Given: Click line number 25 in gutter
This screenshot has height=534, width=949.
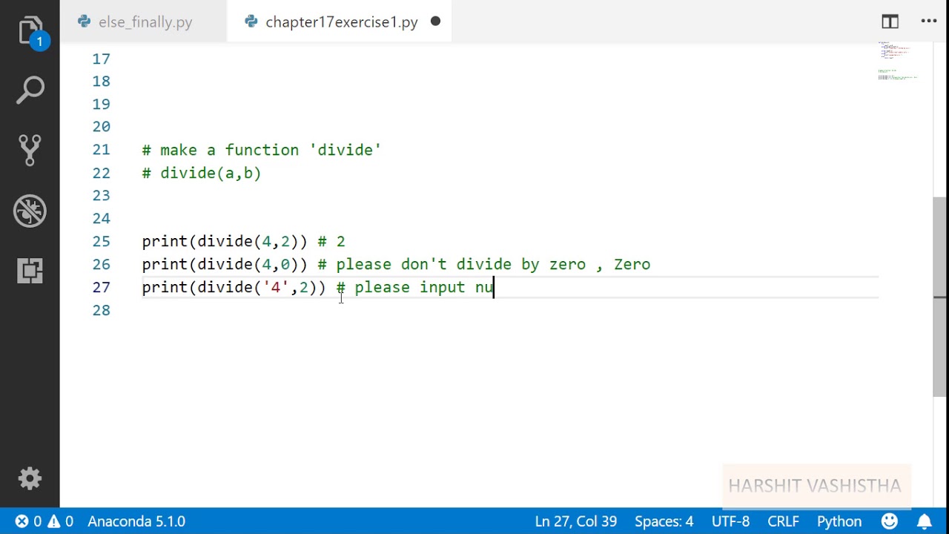Looking at the screenshot, I should coord(102,242).
